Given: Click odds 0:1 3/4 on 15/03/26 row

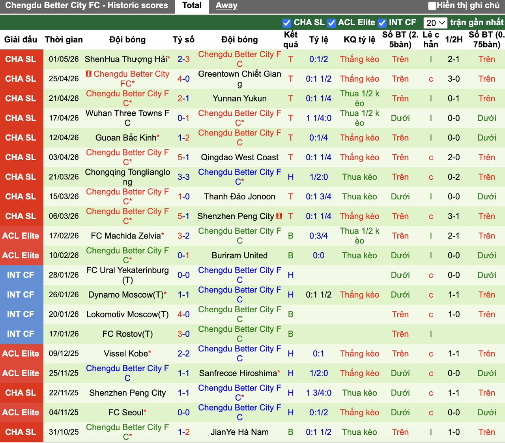Looking at the screenshot, I should click(x=319, y=197).
